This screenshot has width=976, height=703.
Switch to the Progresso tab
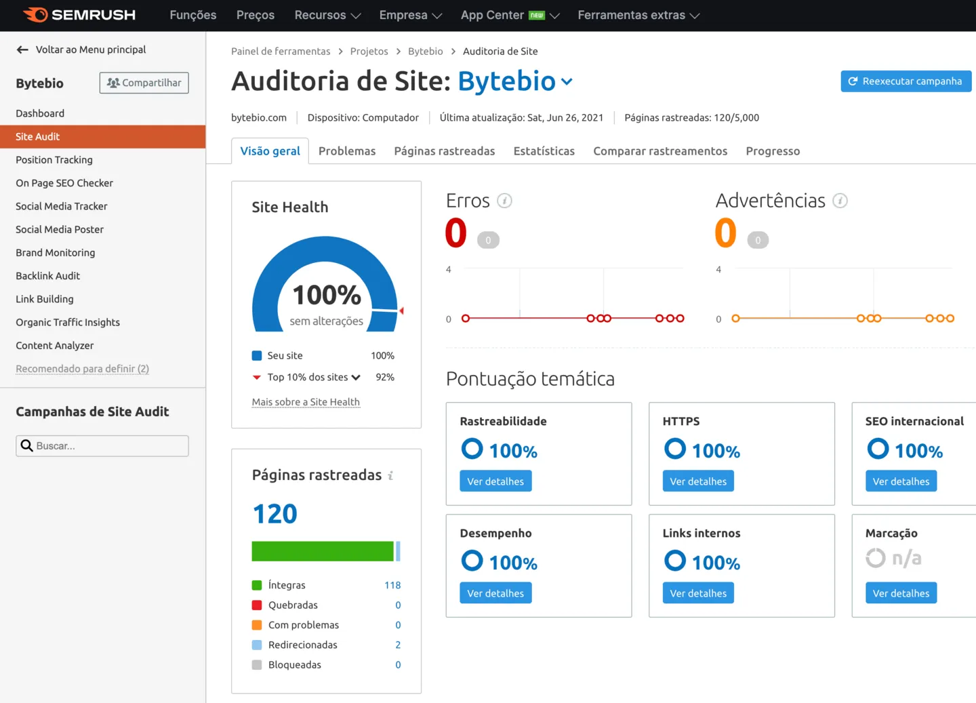click(773, 151)
